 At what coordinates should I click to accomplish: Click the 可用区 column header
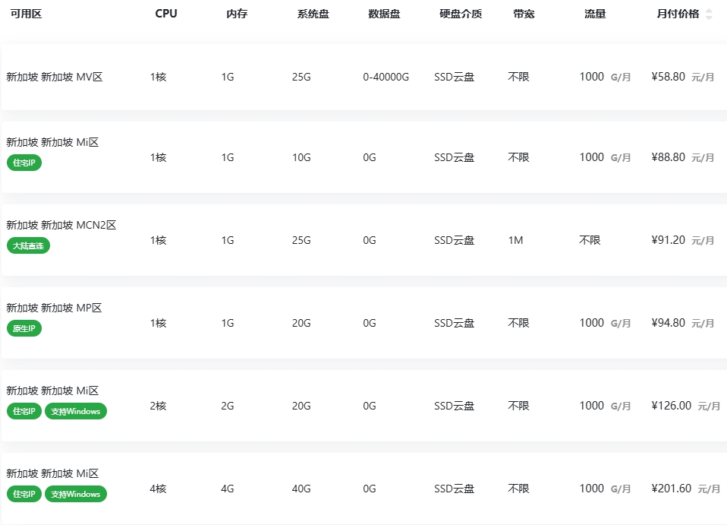(26, 14)
